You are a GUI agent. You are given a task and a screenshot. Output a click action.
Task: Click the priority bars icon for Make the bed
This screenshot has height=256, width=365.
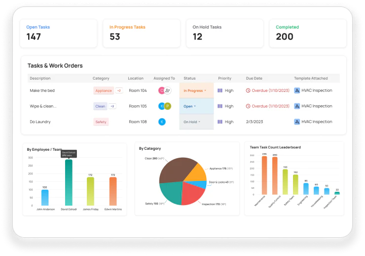tap(220, 90)
